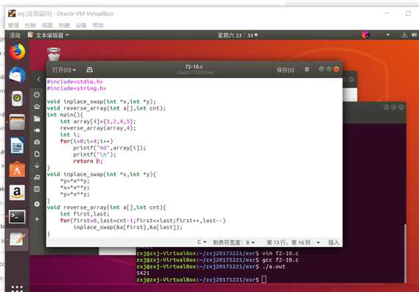Click the line "return 0;"
The image size is (419, 292).
click(88, 161)
